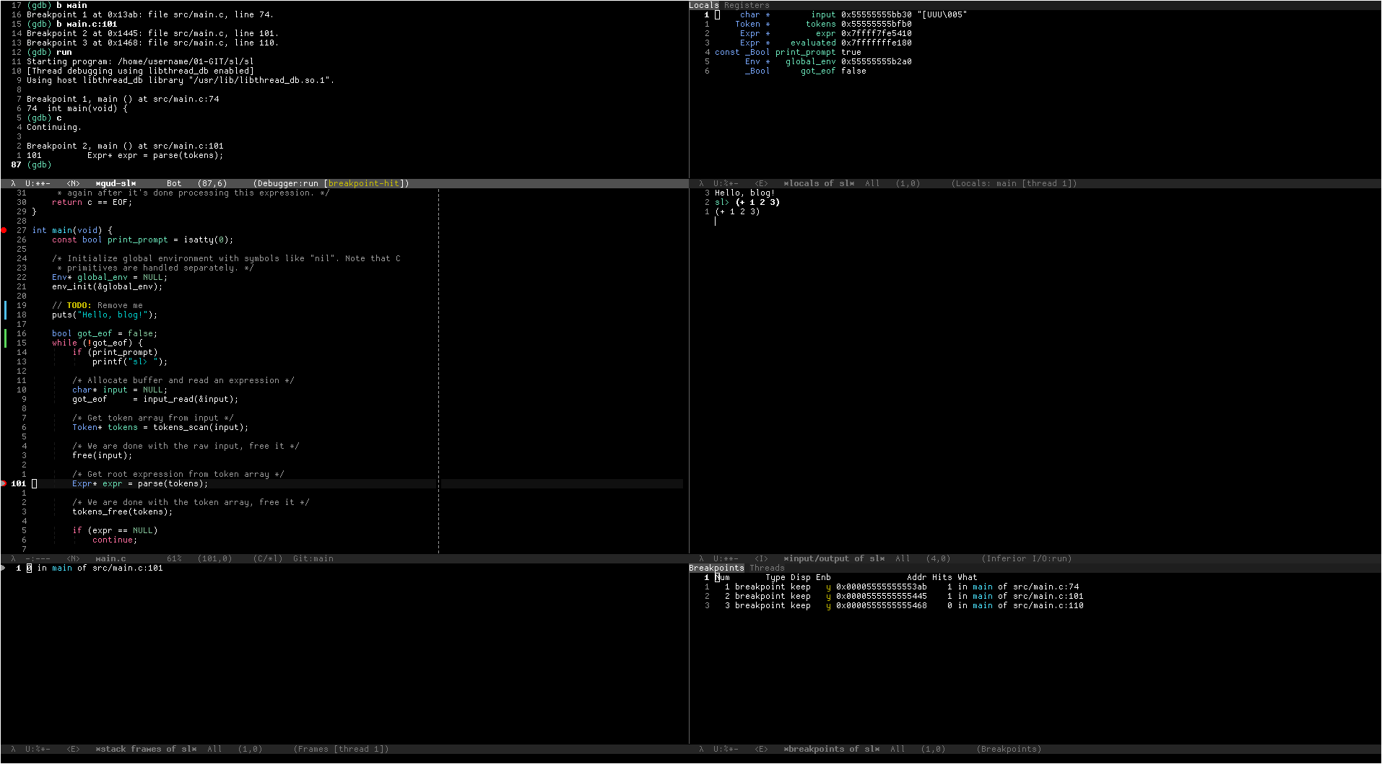Screen dimensions: 1382x764
Task: Switch to the Registers tab
Action: pyautogui.click(x=747, y=5)
